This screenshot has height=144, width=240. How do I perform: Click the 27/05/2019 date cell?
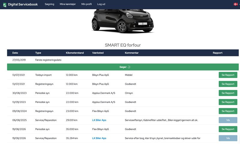[x=19, y=60]
